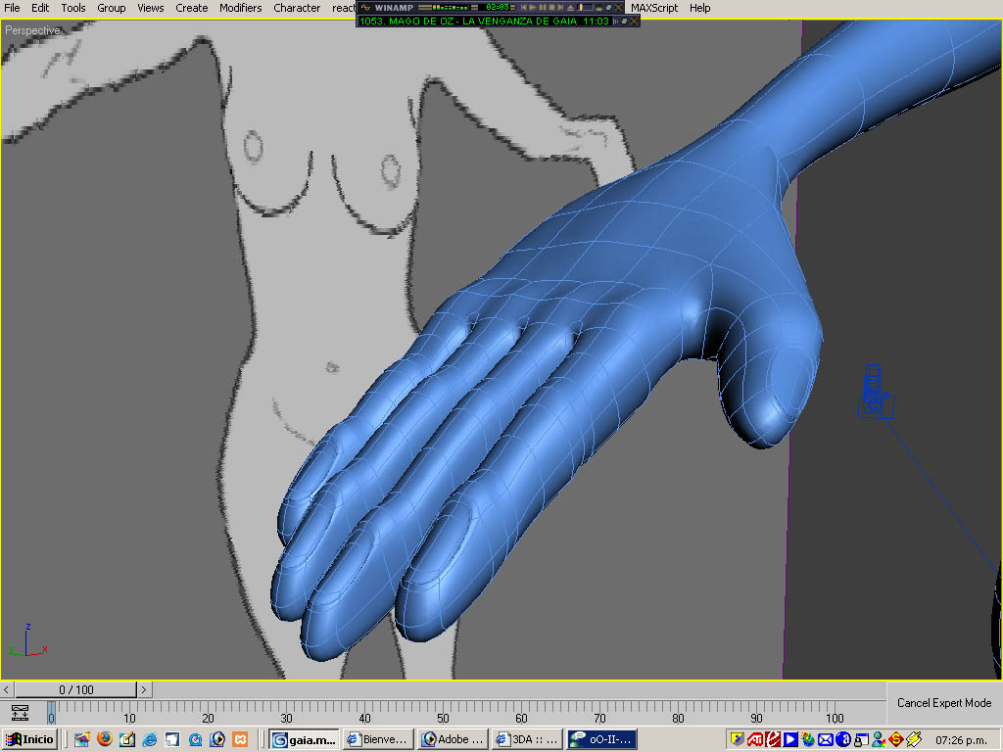
Task: Open the Modifiers menu
Action: pyautogui.click(x=241, y=8)
